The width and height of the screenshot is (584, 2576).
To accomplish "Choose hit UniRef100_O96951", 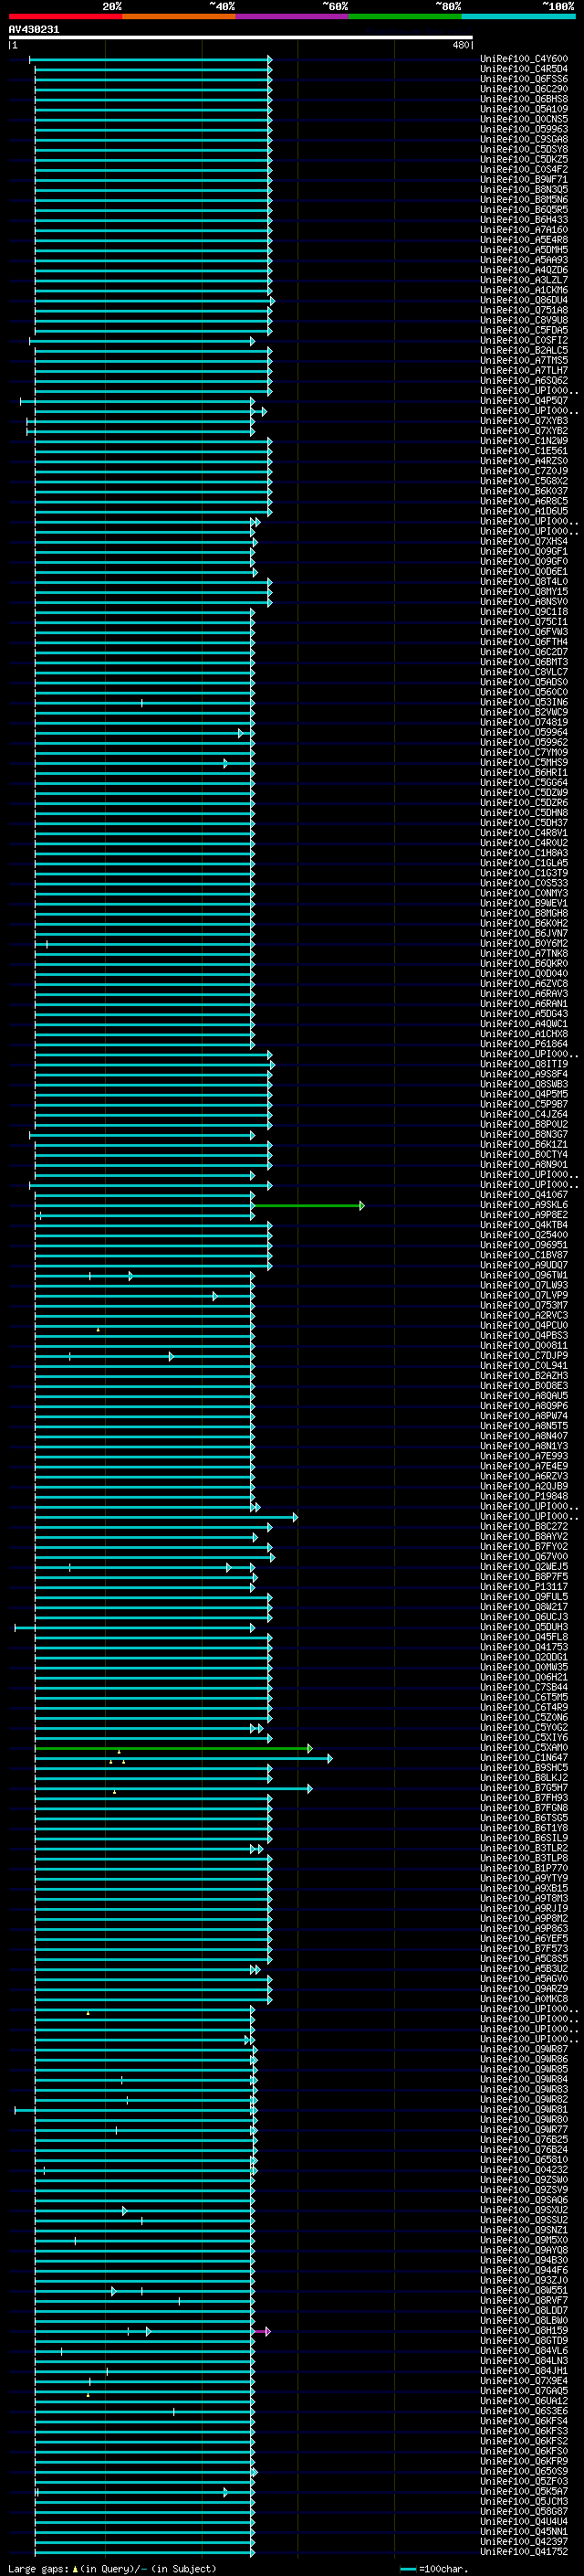I will [524, 1245].
